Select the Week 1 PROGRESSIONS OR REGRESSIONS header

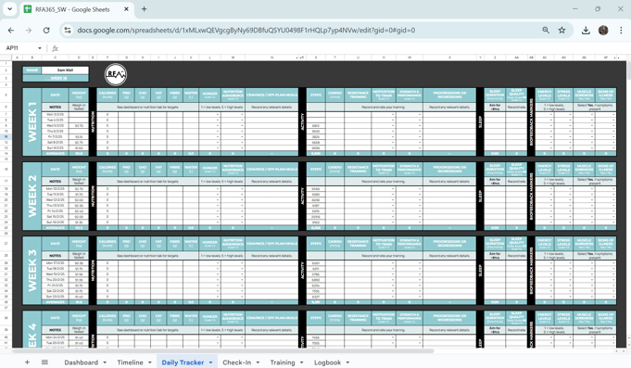449,95
